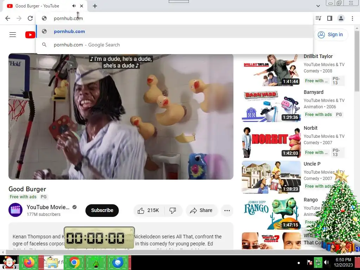This screenshot has width=360, height=270.
Task: Open the Christmas tree app in taskbar
Action: click(x=96, y=263)
